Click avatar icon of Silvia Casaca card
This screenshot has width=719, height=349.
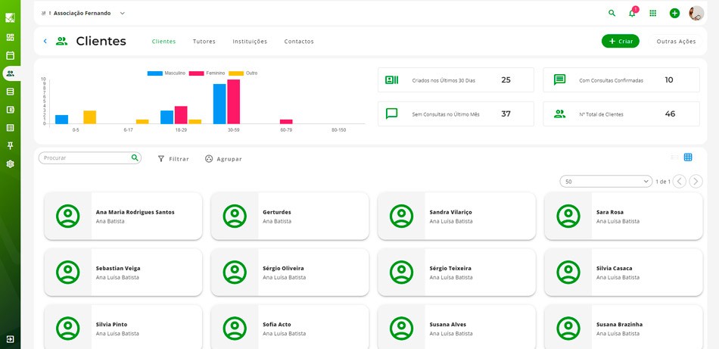point(568,272)
